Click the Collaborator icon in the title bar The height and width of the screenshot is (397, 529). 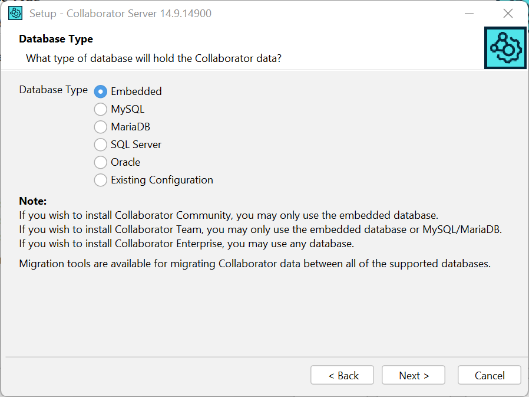15,13
